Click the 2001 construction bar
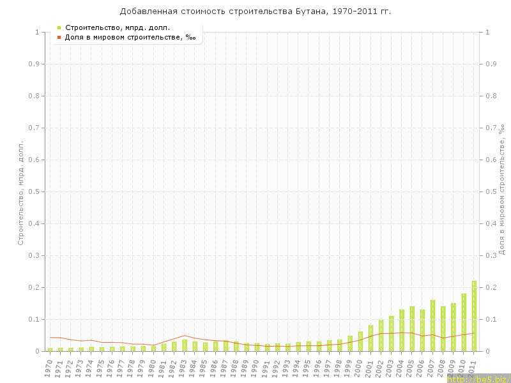This screenshot has height=383, width=511. (370, 338)
